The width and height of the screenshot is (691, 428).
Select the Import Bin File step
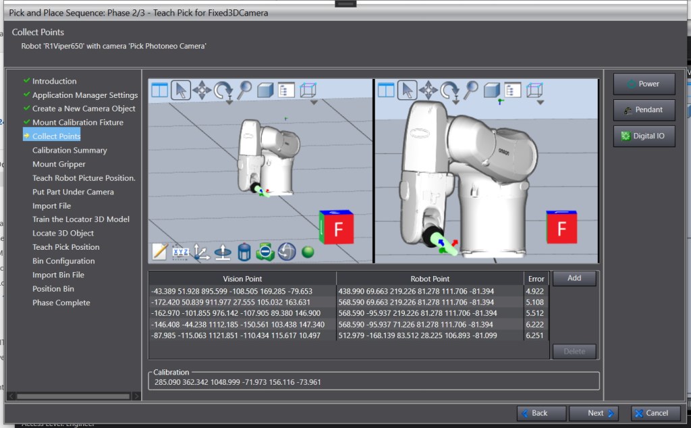point(58,275)
